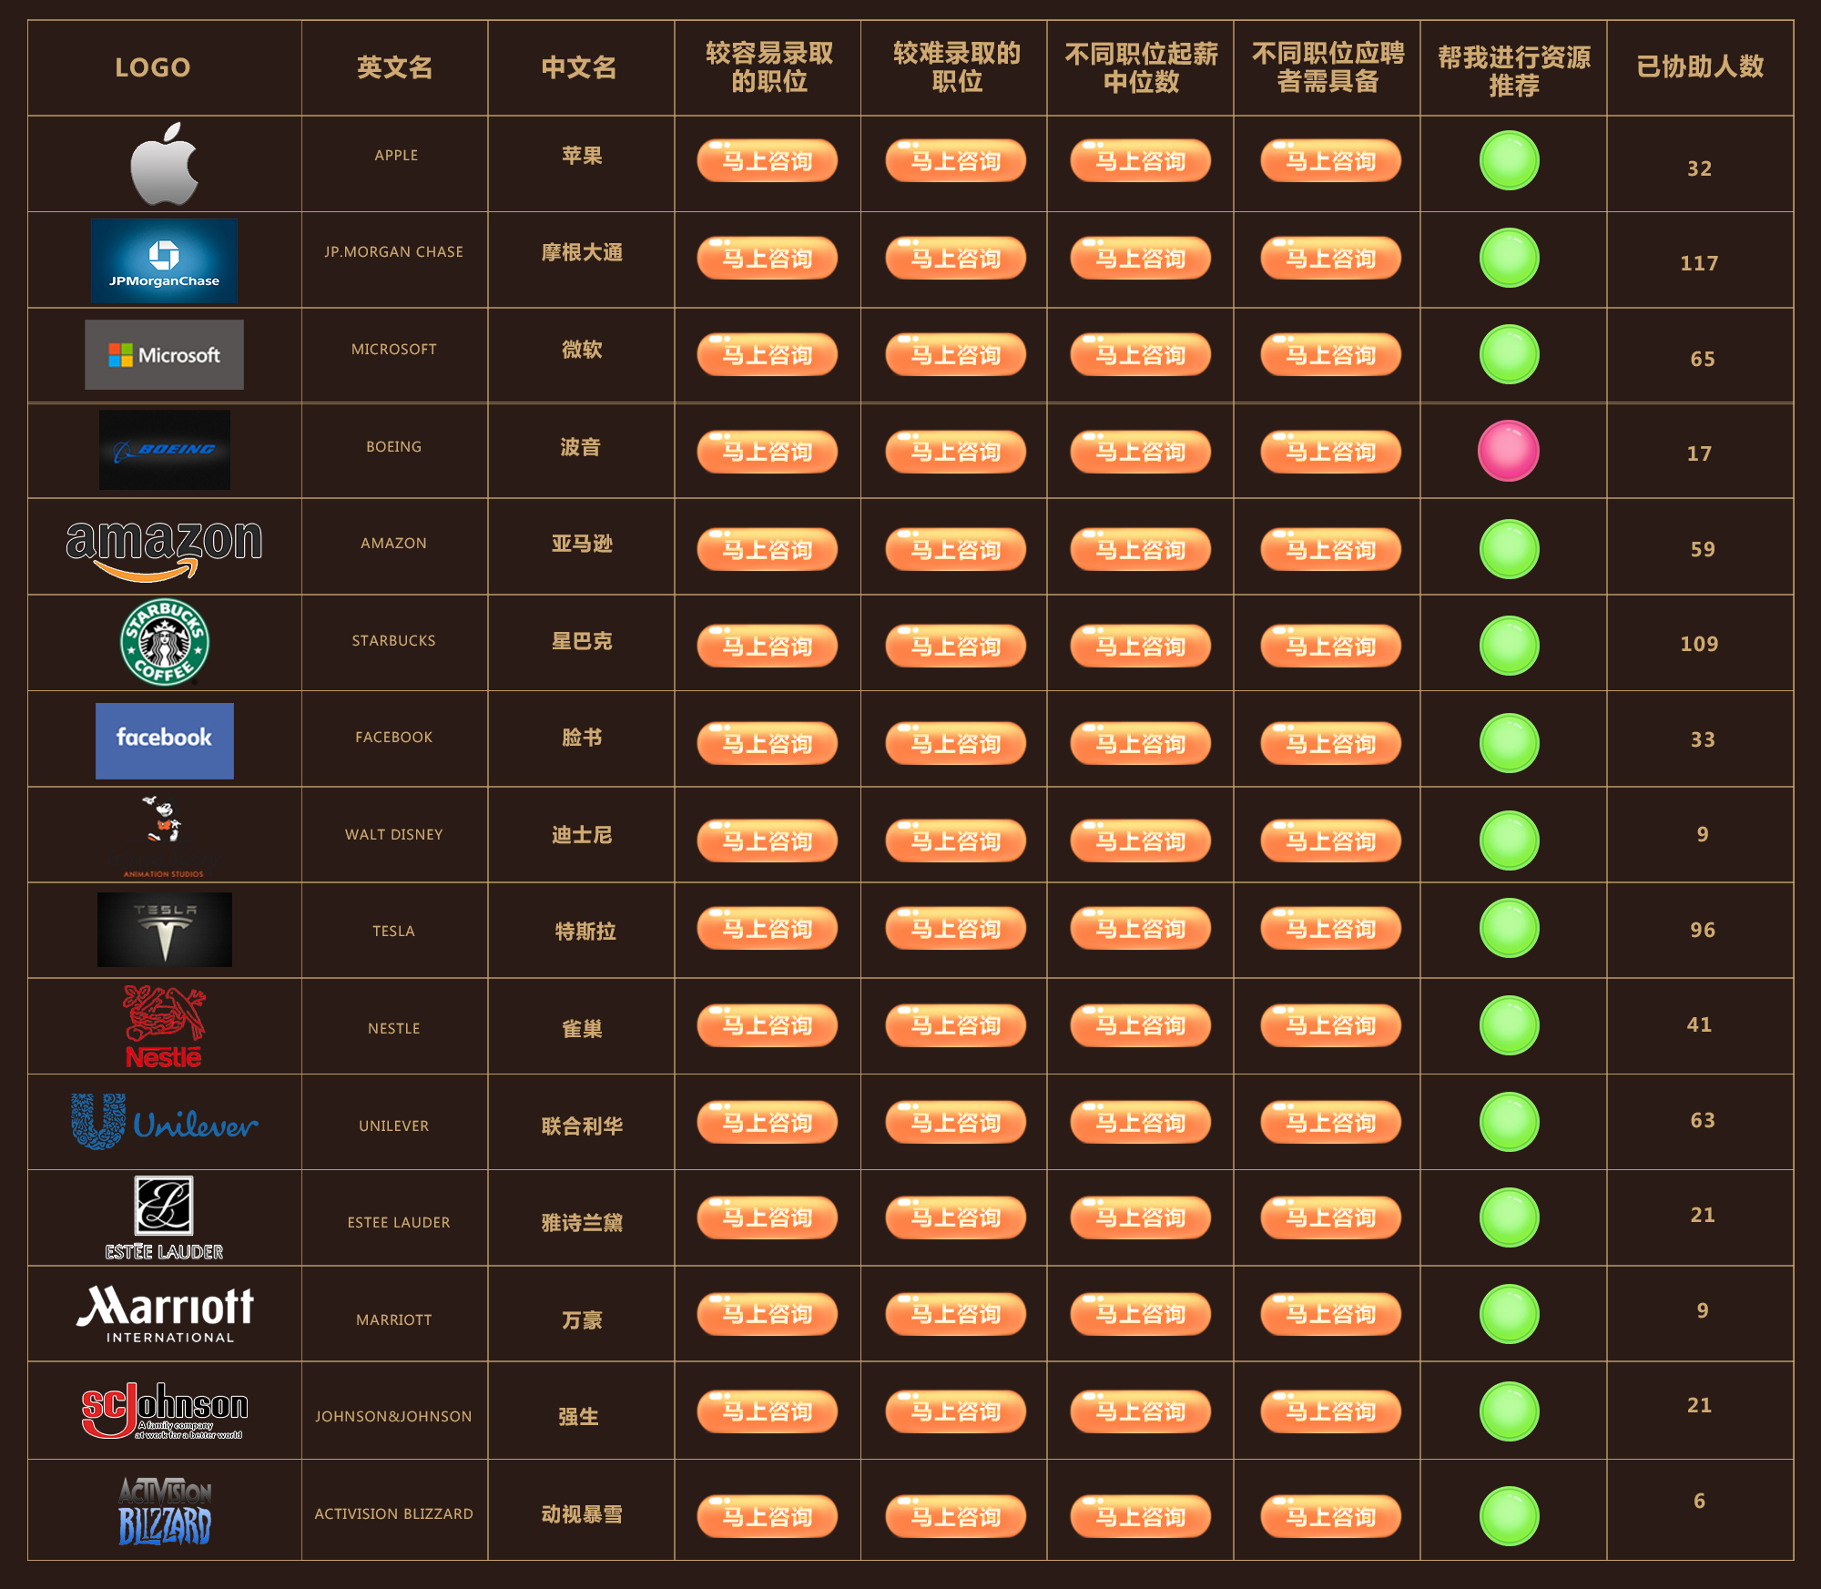Click the Apple logo

click(x=164, y=164)
